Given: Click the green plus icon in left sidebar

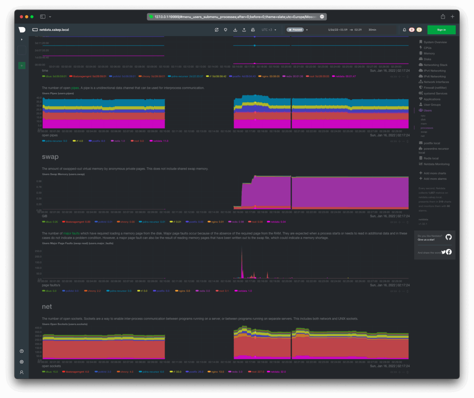Looking at the screenshot, I should pos(22,65).
